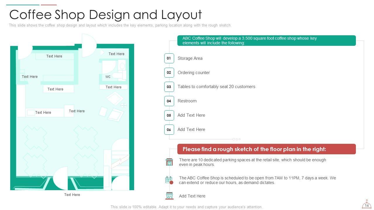The width and height of the screenshot is (374, 210).
Task: Click the calendar schedule icon
Action: (169, 180)
